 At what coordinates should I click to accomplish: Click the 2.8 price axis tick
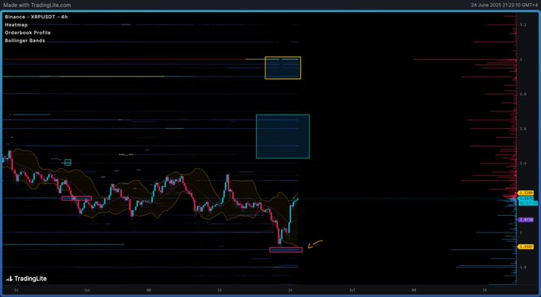tap(523, 94)
